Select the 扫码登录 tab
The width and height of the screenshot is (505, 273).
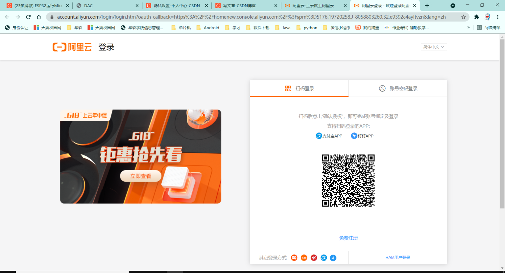coord(299,88)
